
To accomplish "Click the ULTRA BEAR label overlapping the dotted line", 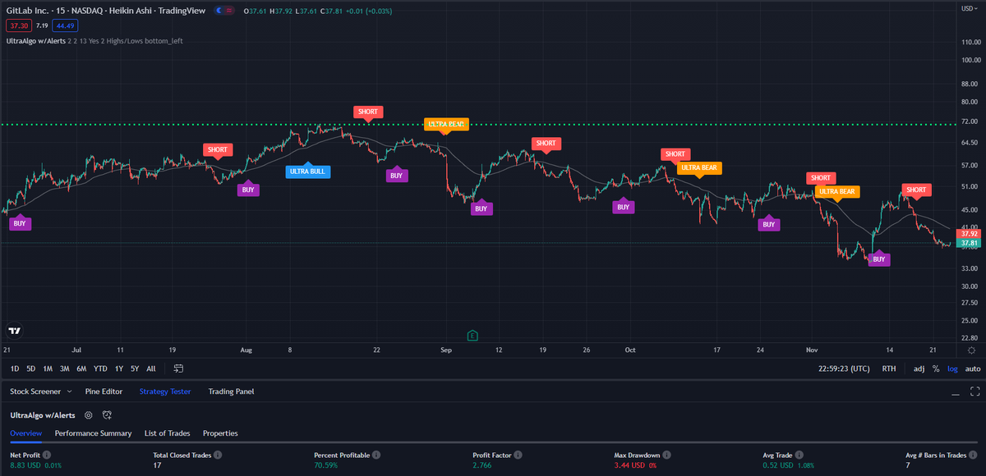I will [x=445, y=125].
